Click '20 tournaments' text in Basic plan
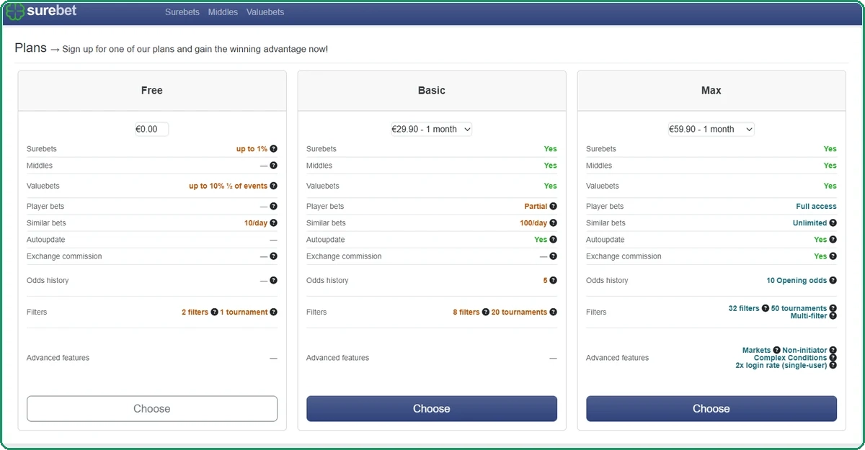Viewport: 865px width, 450px height. coord(520,312)
